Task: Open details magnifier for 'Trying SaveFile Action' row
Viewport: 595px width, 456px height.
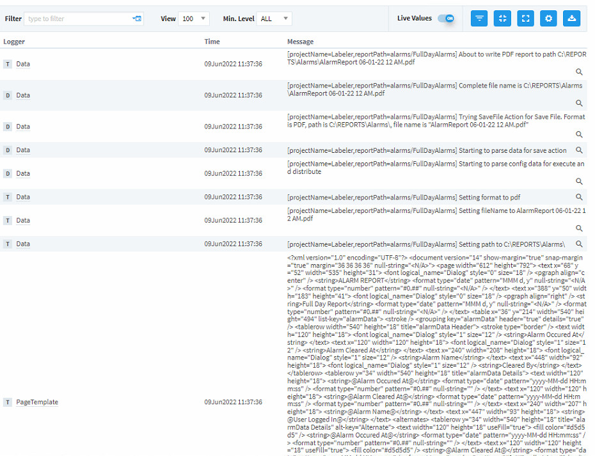Action: click(578, 134)
